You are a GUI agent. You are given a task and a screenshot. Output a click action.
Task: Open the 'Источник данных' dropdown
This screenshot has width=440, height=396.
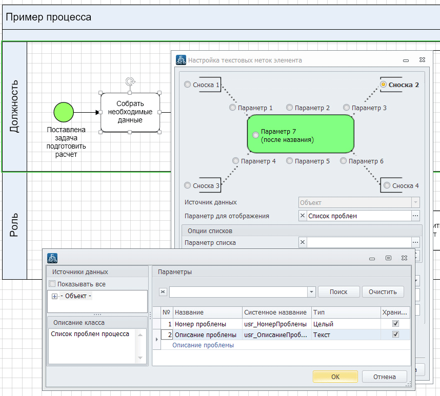coord(415,202)
